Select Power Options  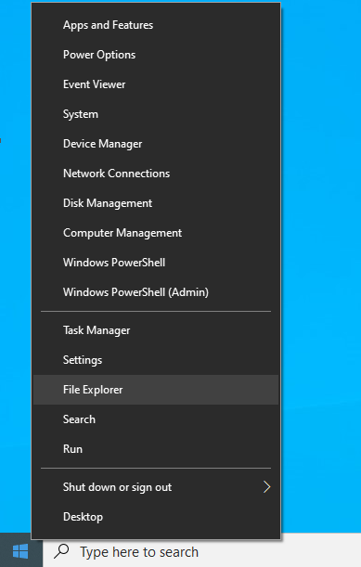[156, 55]
